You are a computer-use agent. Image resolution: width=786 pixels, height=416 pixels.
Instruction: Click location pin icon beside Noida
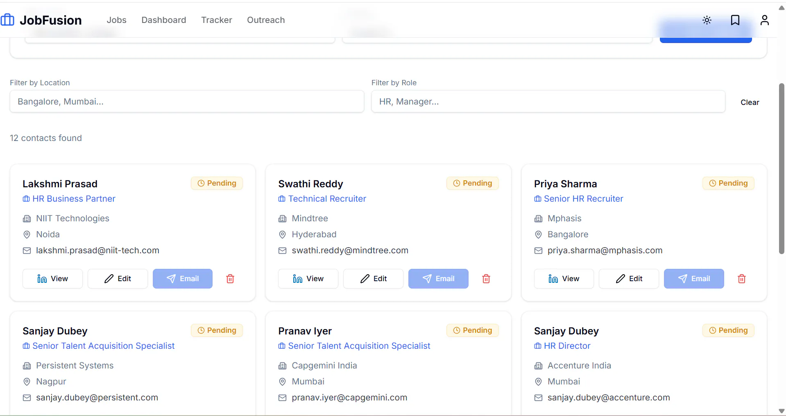[27, 234]
